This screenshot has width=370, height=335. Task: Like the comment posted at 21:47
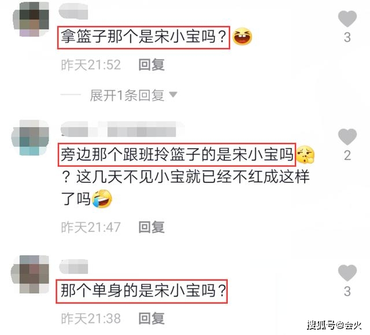click(x=347, y=137)
